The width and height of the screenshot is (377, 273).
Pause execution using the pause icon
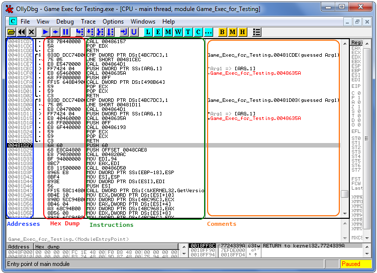(x=65, y=32)
